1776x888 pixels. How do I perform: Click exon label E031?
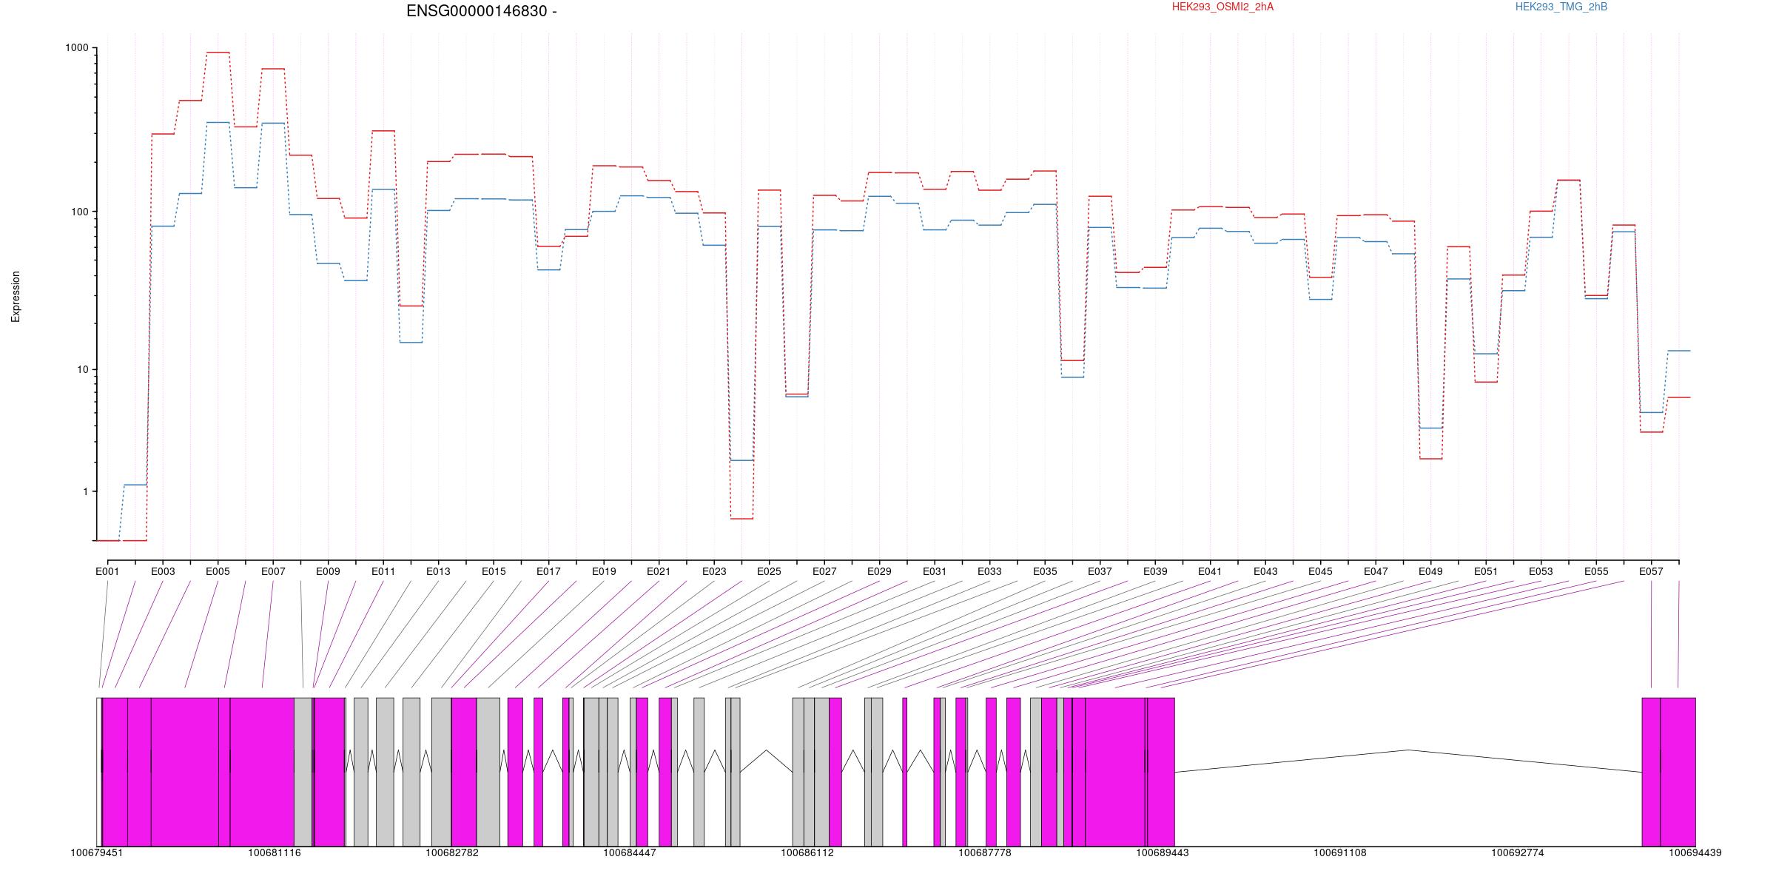pyautogui.click(x=935, y=571)
